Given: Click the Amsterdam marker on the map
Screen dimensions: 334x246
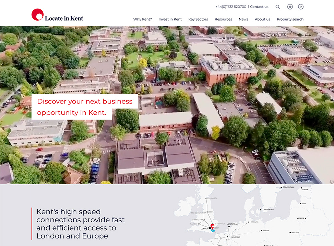Looking at the screenshot, I should pos(228,226).
